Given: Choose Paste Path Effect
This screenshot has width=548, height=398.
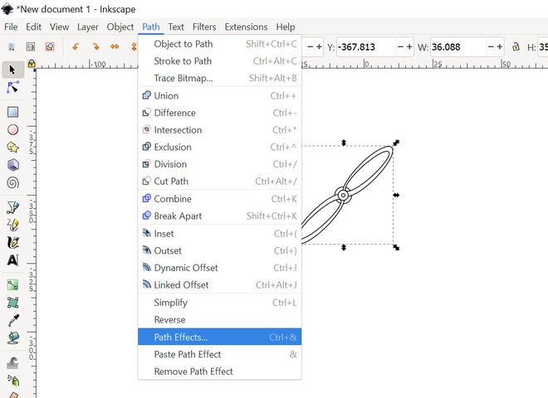Looking at the screenshot, I should [220, 354].
